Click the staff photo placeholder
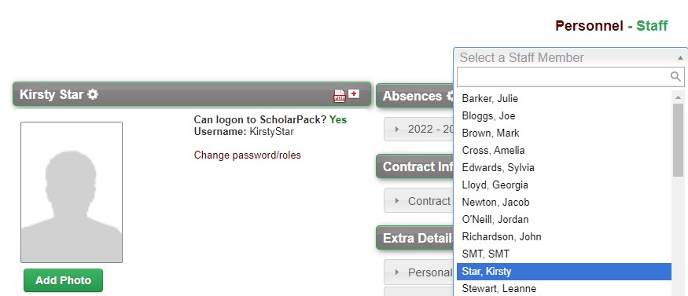 72,192
